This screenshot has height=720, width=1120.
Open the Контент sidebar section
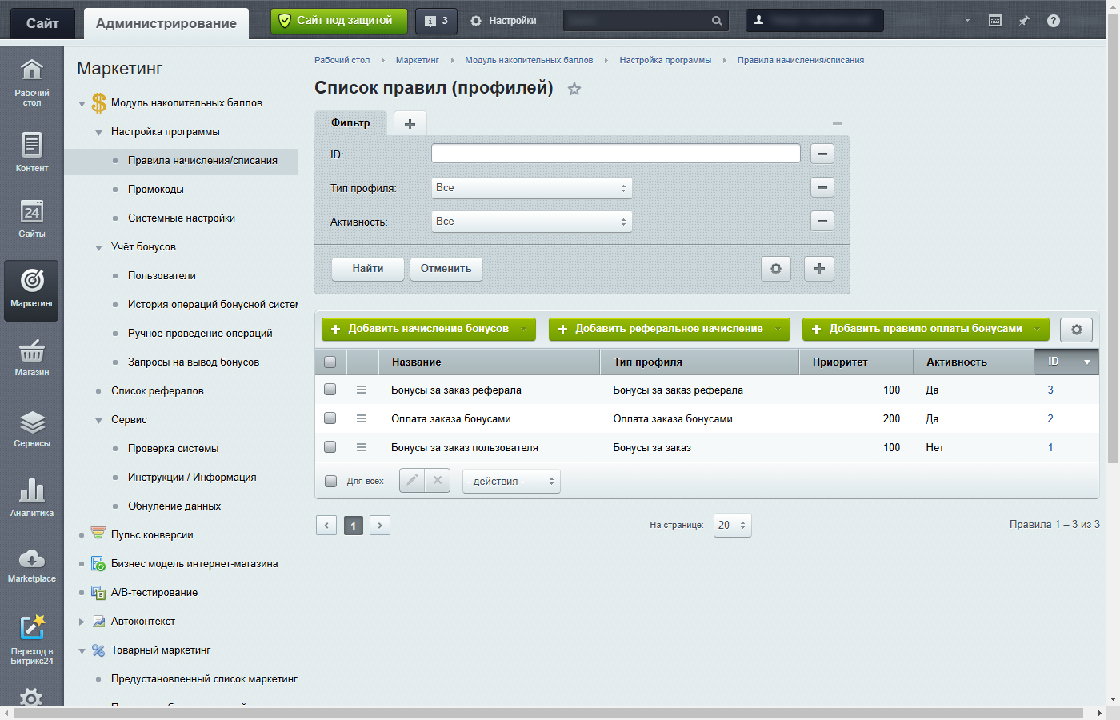(31, 152)
